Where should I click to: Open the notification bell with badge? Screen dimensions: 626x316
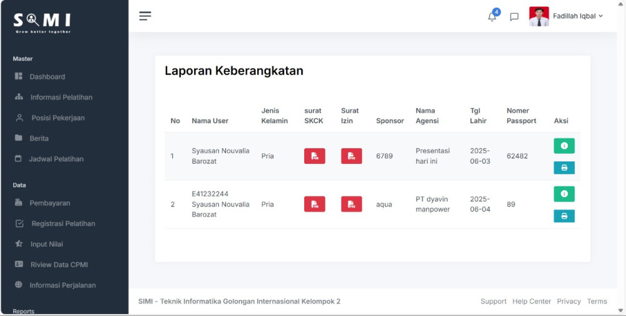[x=492, y=17]
